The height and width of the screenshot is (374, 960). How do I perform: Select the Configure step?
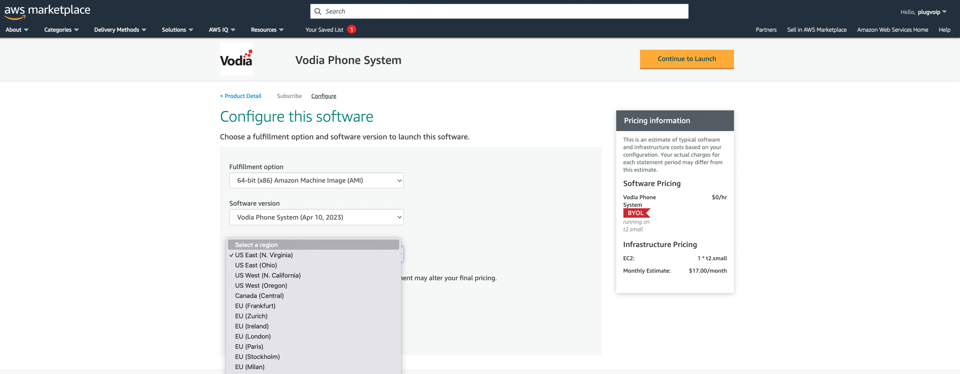pos(324,96)
